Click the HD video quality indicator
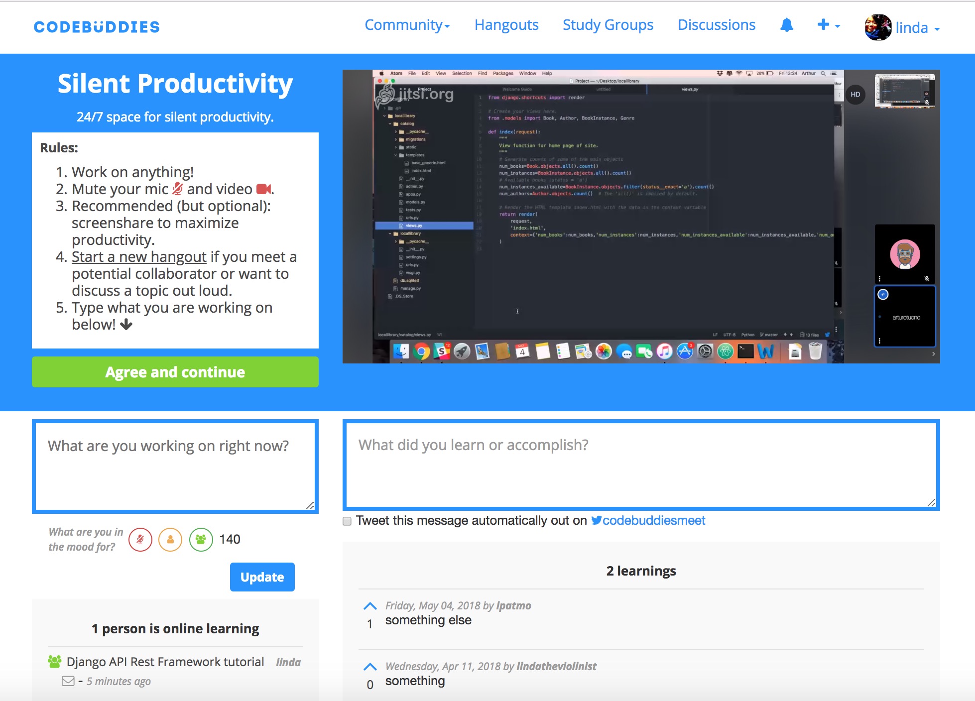 coord(855,94)
